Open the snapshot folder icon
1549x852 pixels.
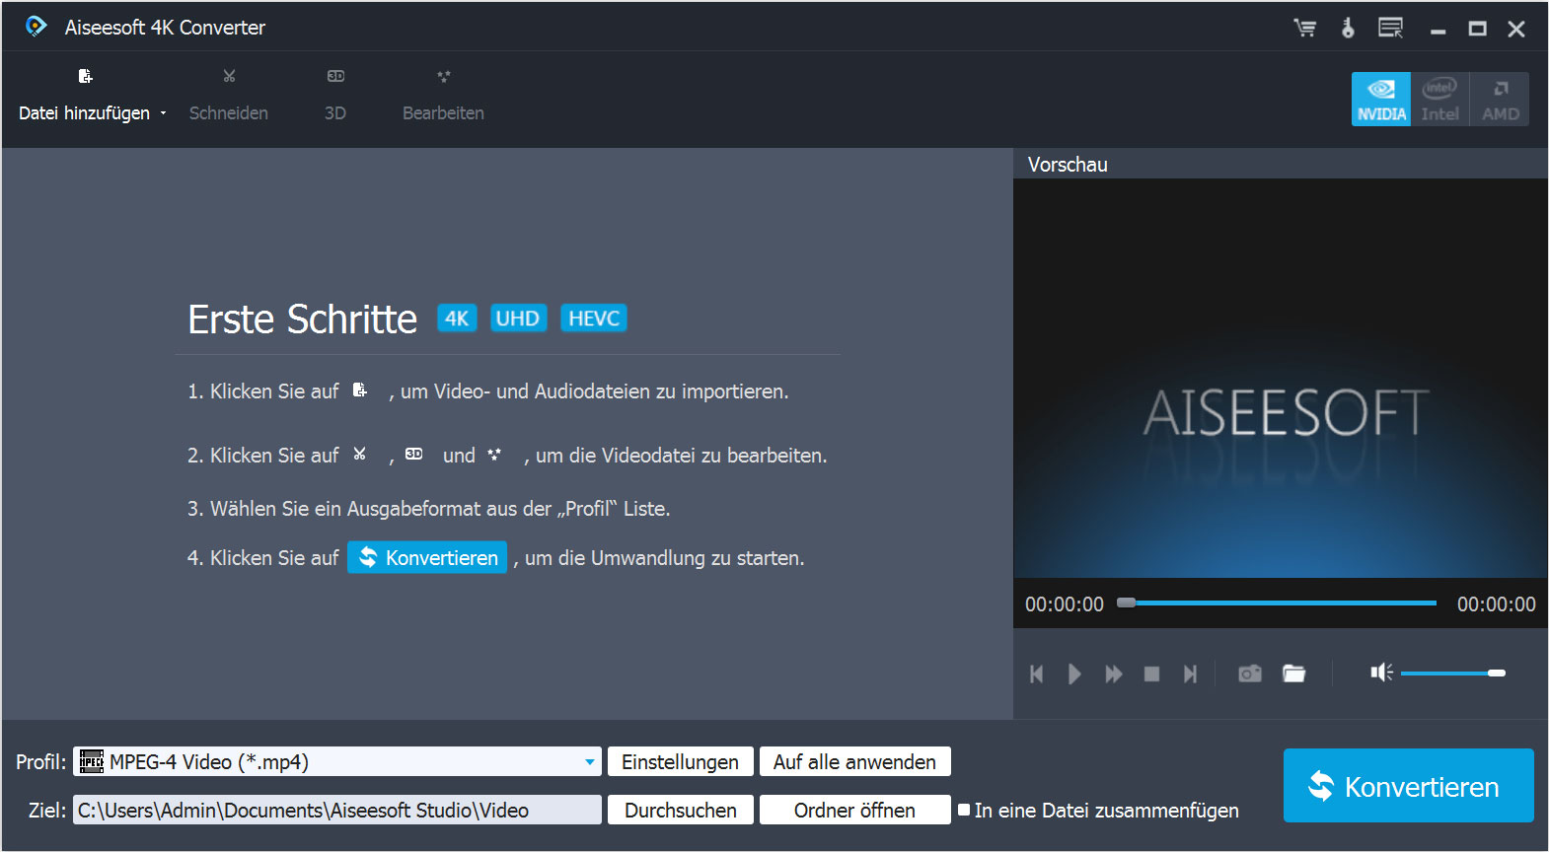click(1293, 674)
